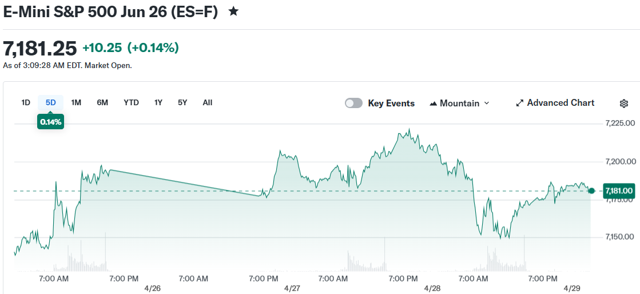Click the Advanced Chart expand arrows icon
Image resolution: width=640 pixels, height=294 pixels.
click(x=519, y=103)
